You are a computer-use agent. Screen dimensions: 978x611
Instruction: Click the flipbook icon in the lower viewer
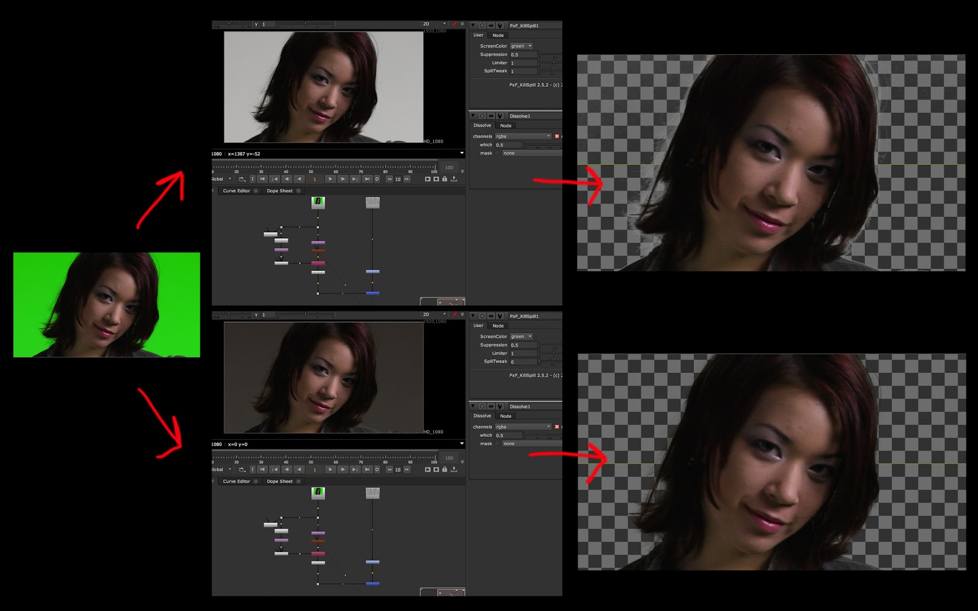click(x=427, y=469)
